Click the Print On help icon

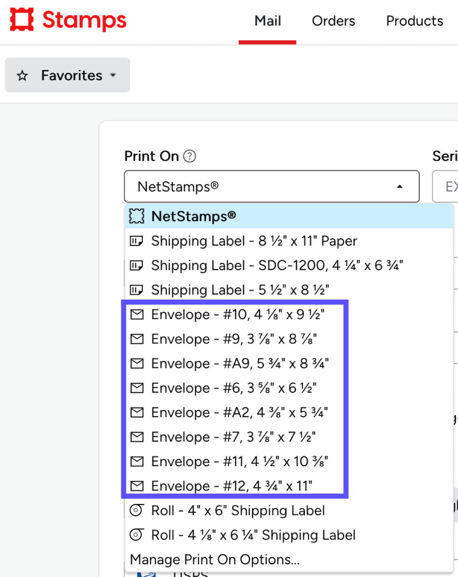point(190,156)
